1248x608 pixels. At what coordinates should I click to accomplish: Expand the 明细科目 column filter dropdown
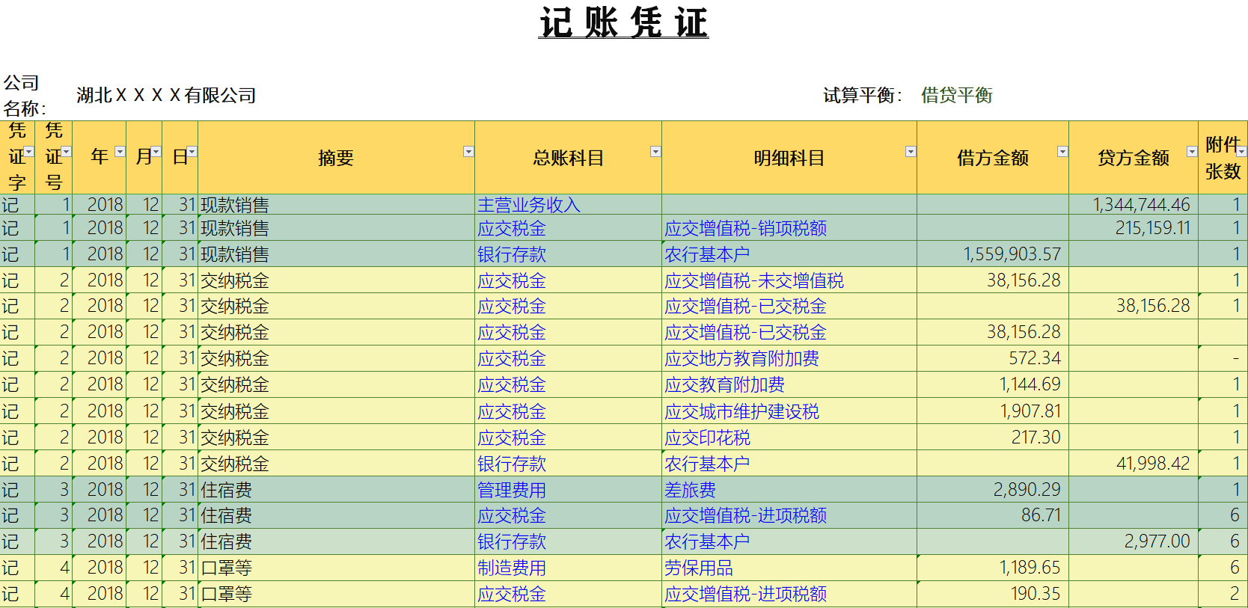click(x=911, y=152)
